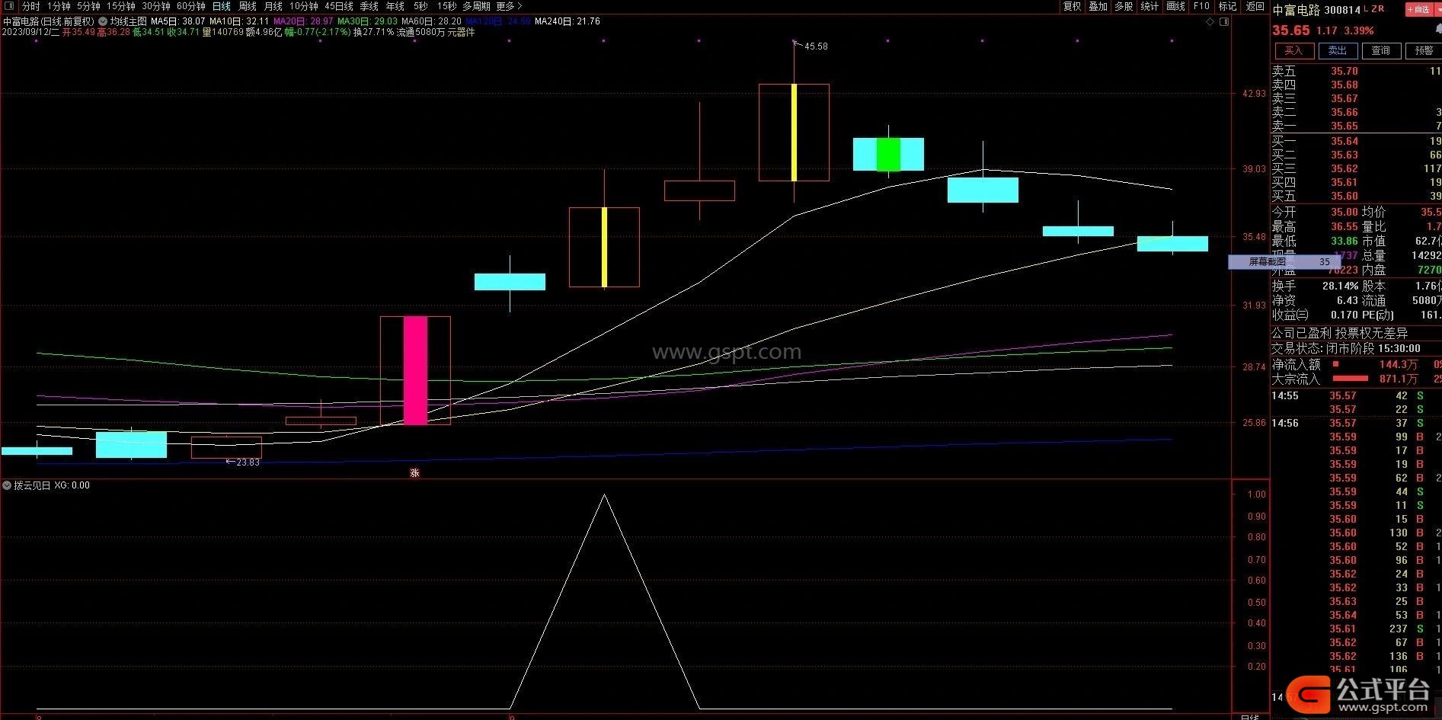This screenshot has height=720, width=1442.
Task: Click the 卖五 35.70 order row
Action: (x=1356, y=71)
